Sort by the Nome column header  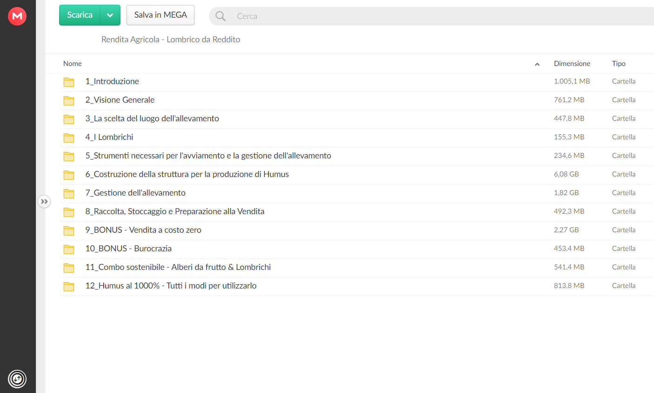coord(73,64)
